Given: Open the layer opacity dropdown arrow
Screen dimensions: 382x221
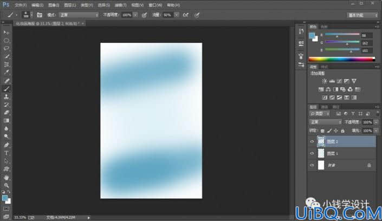Looking at the screenshot, I should point(376,122).
